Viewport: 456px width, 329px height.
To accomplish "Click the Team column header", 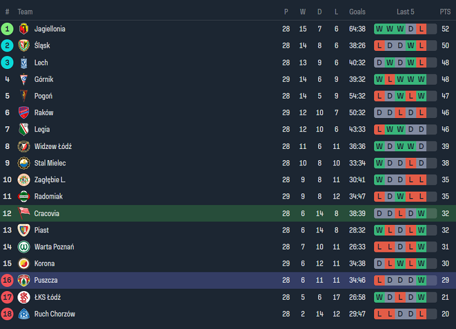I will [x=25, y=12].
